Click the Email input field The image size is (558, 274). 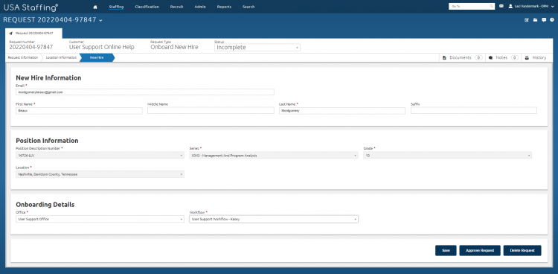tap(145, 92)
